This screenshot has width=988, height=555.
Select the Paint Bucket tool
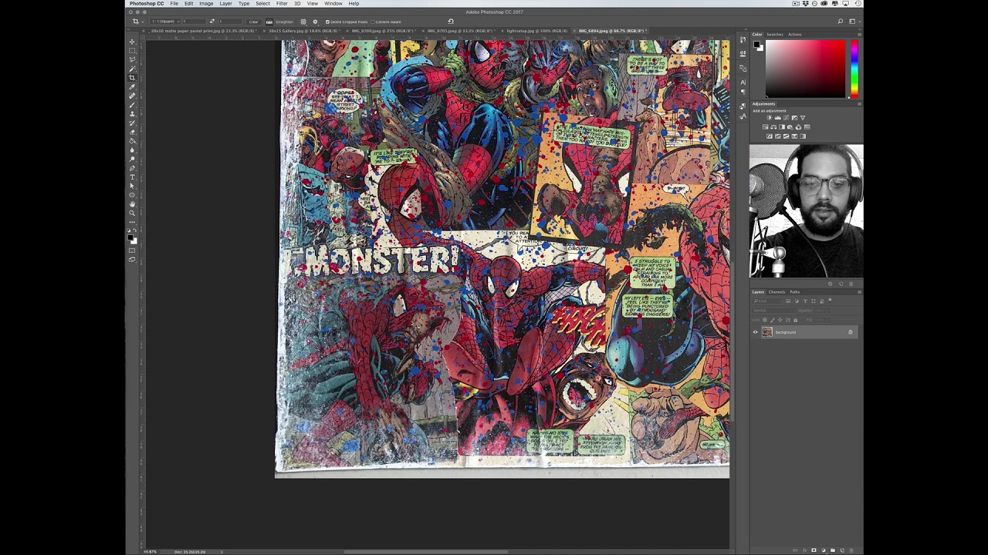(x=132, y=140)
